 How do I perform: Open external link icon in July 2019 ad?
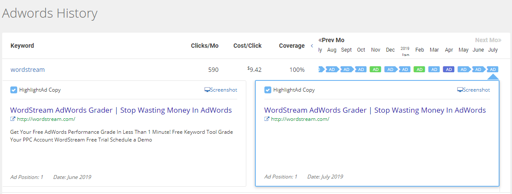(x=267, y=119)
